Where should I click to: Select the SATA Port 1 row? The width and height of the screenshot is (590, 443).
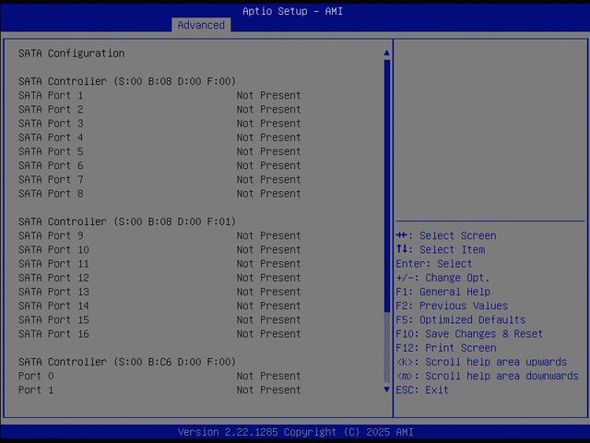point(159,95)
